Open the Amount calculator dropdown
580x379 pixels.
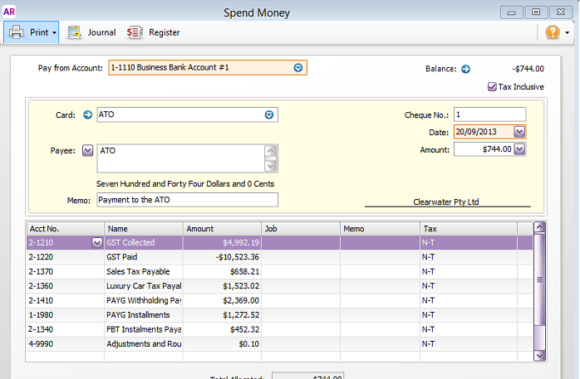click(x=519, y=149)
